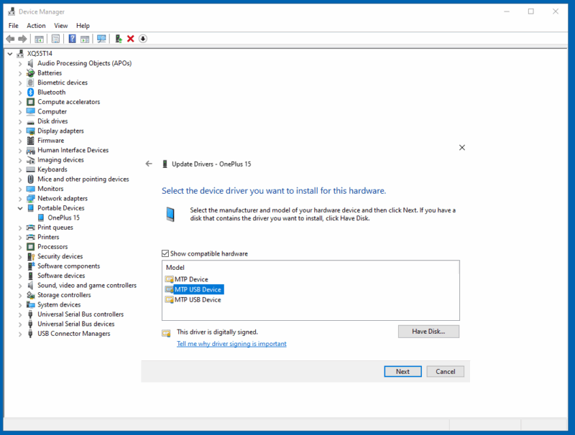The image size is (575, 435).
Task: Click Scan for hardware changes monitor icon
Action: coord(101,39)
